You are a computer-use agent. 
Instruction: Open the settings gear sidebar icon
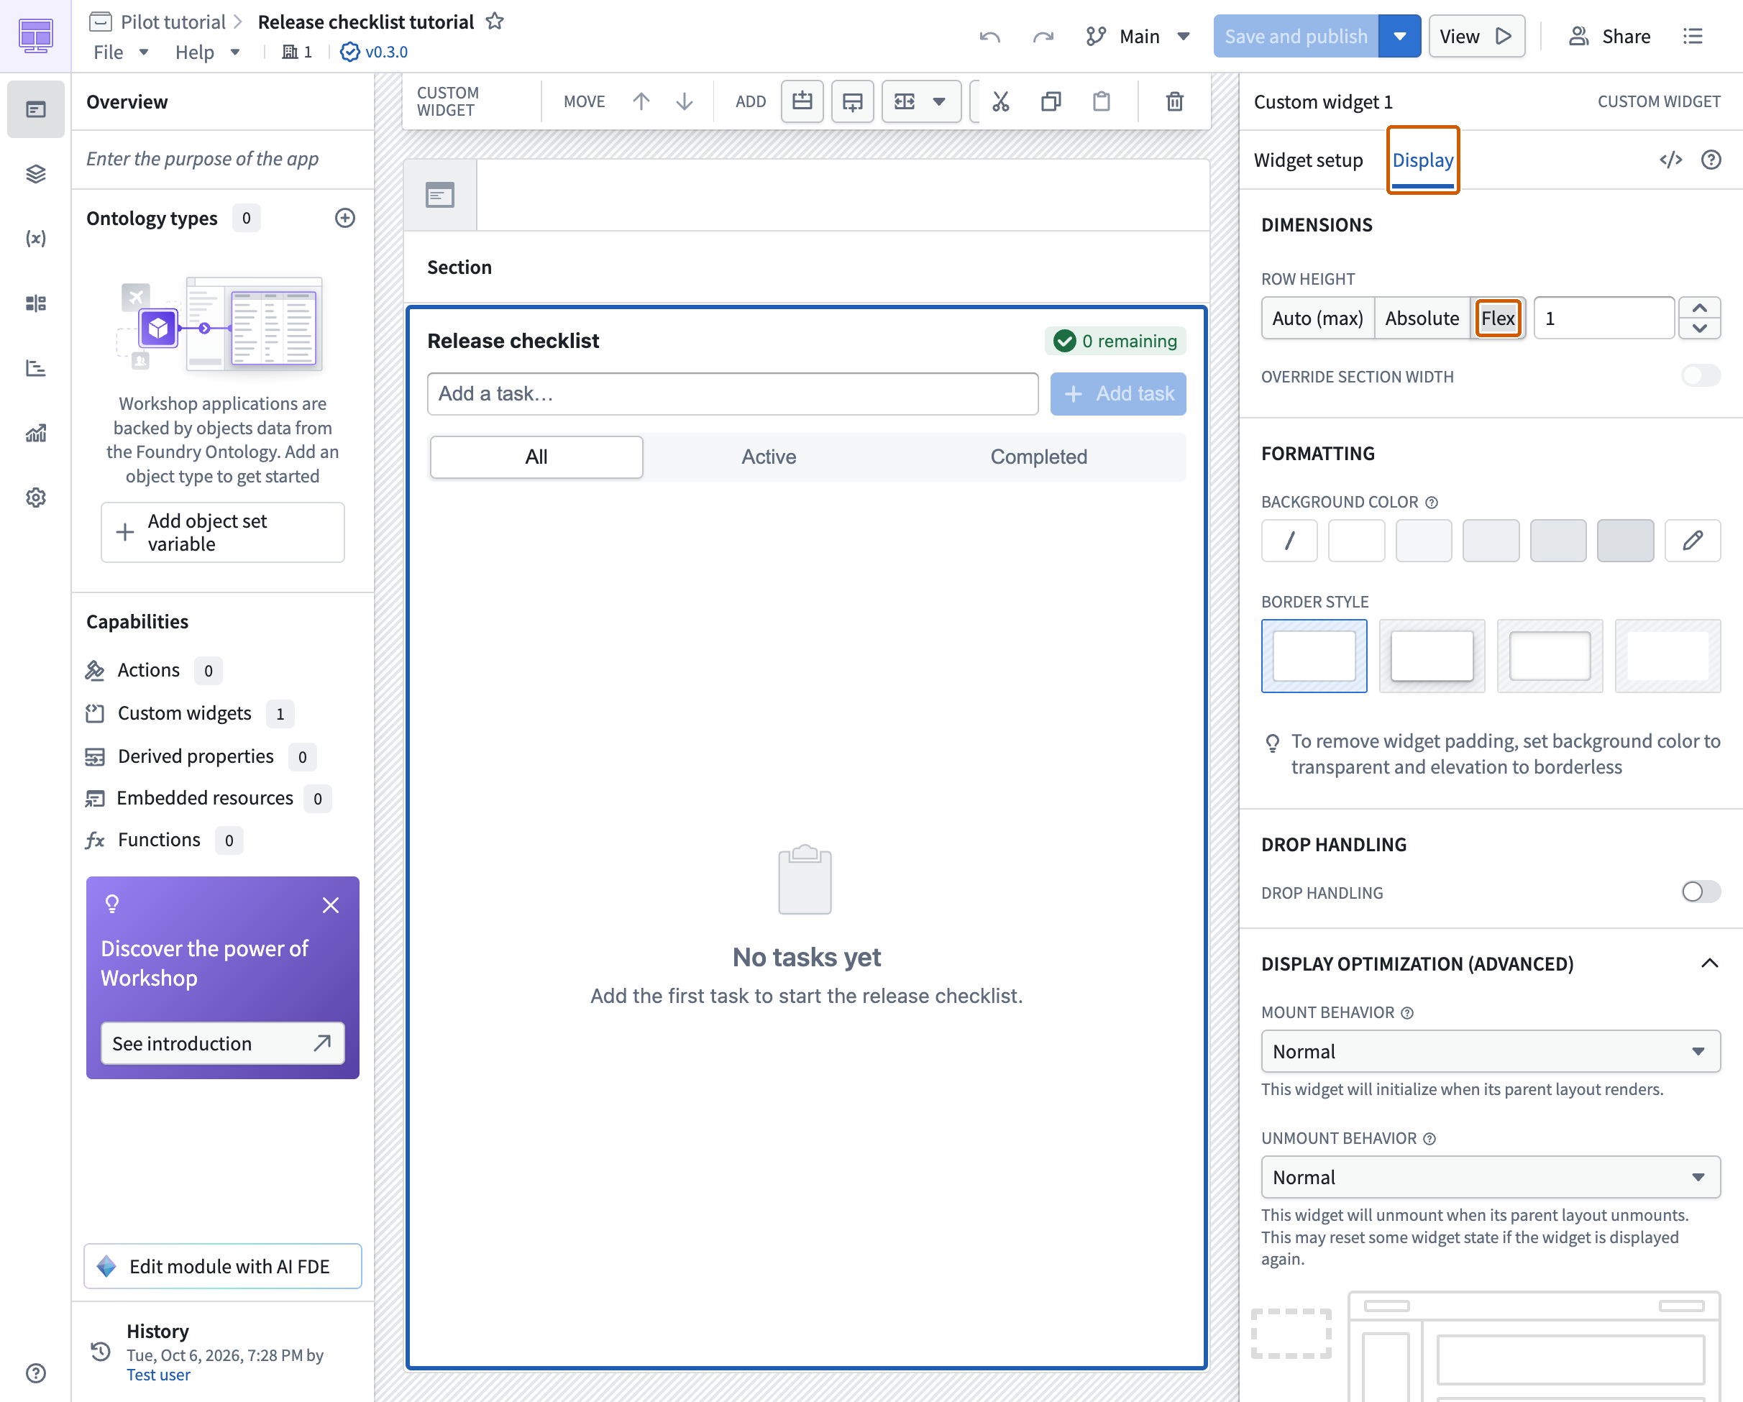(35, 498)
